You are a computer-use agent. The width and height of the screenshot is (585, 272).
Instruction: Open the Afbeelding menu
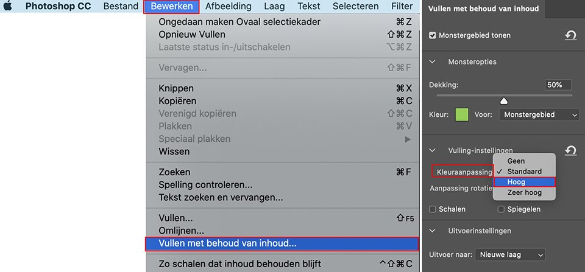coord(229,7)
